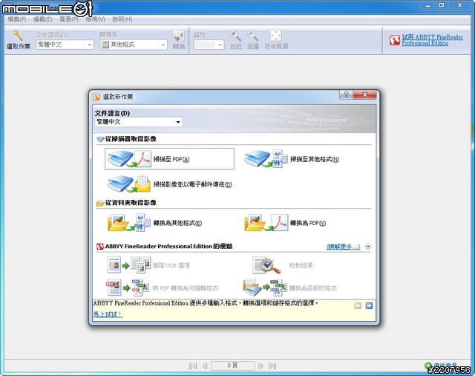Open the 編輯(E) menu
Viewport: 475px width, 376px height.
43,19
